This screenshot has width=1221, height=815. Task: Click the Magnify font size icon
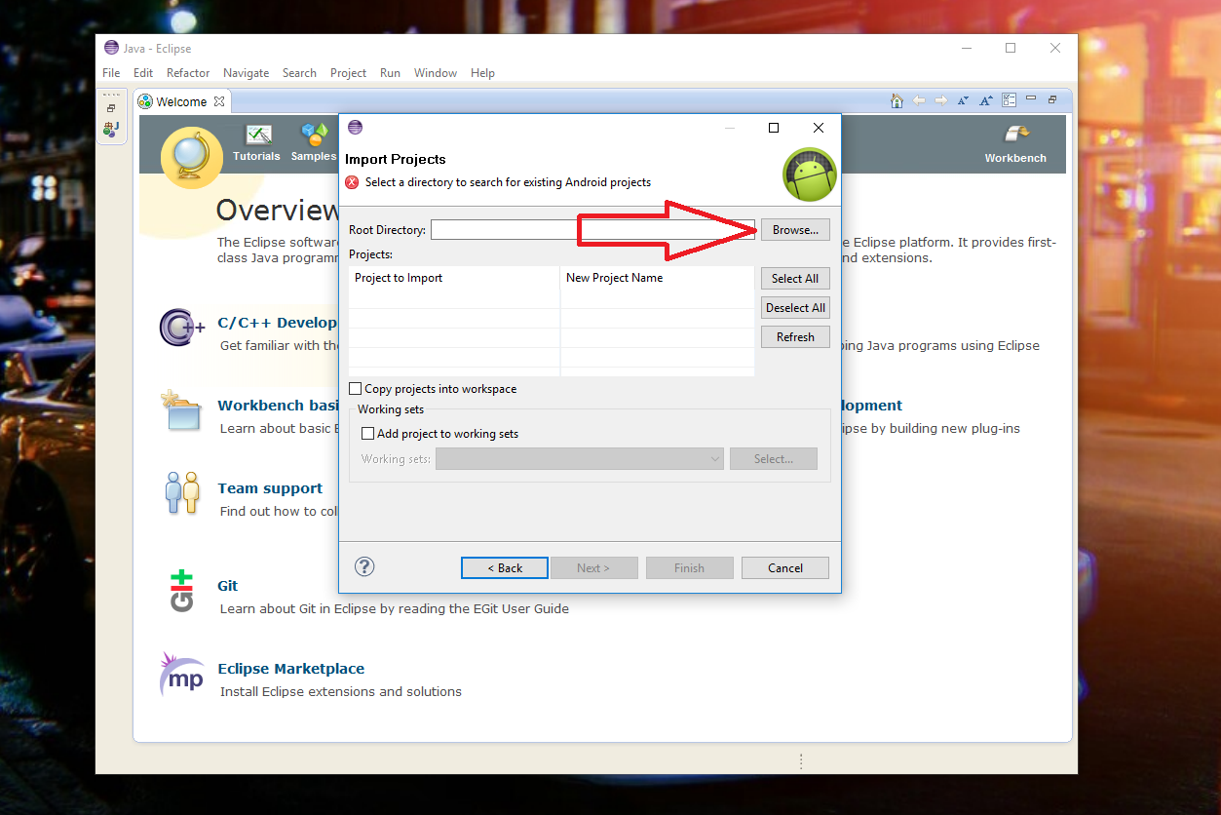click(x=986, y=100)
